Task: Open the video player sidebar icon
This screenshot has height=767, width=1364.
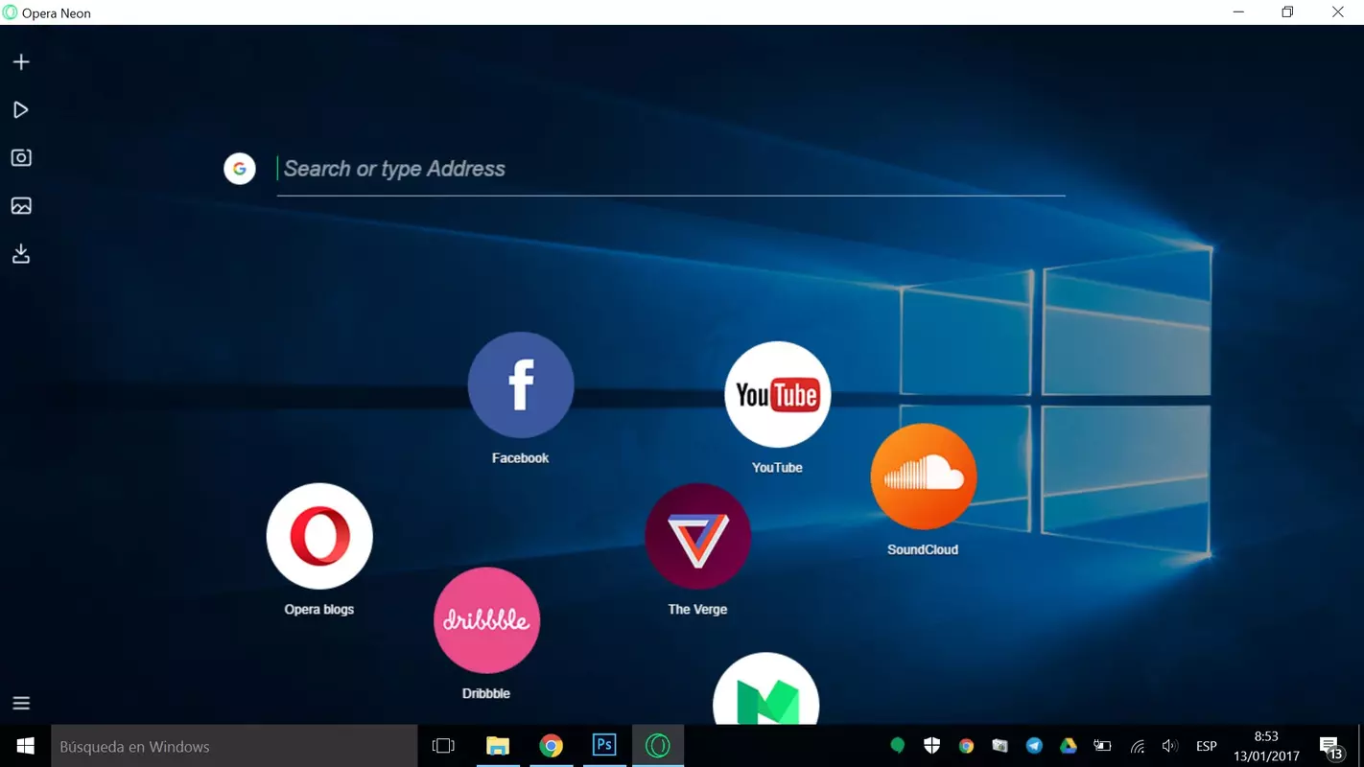Action: pos(21,110)
